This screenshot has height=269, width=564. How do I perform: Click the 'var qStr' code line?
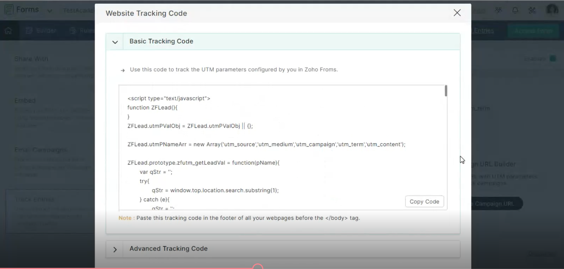(156, 172)
